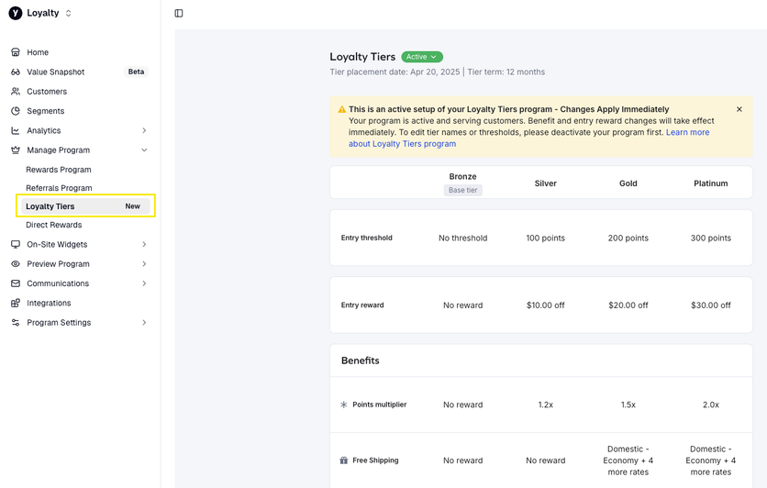Expand the Preview Program chevron
Image resolution: width=767 pixels, height=488 pixels.
click(144, 263)
